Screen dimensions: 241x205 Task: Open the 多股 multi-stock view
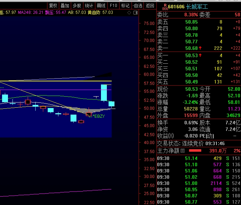(77, 6)
